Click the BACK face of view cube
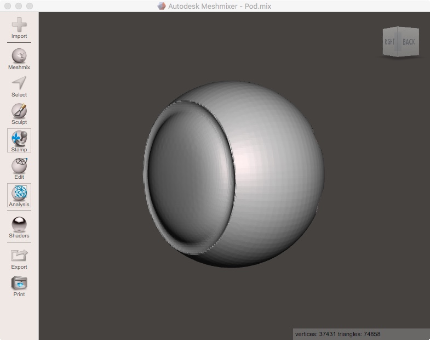The width and height of the screenshot is (430, 340). pos(408,42)
